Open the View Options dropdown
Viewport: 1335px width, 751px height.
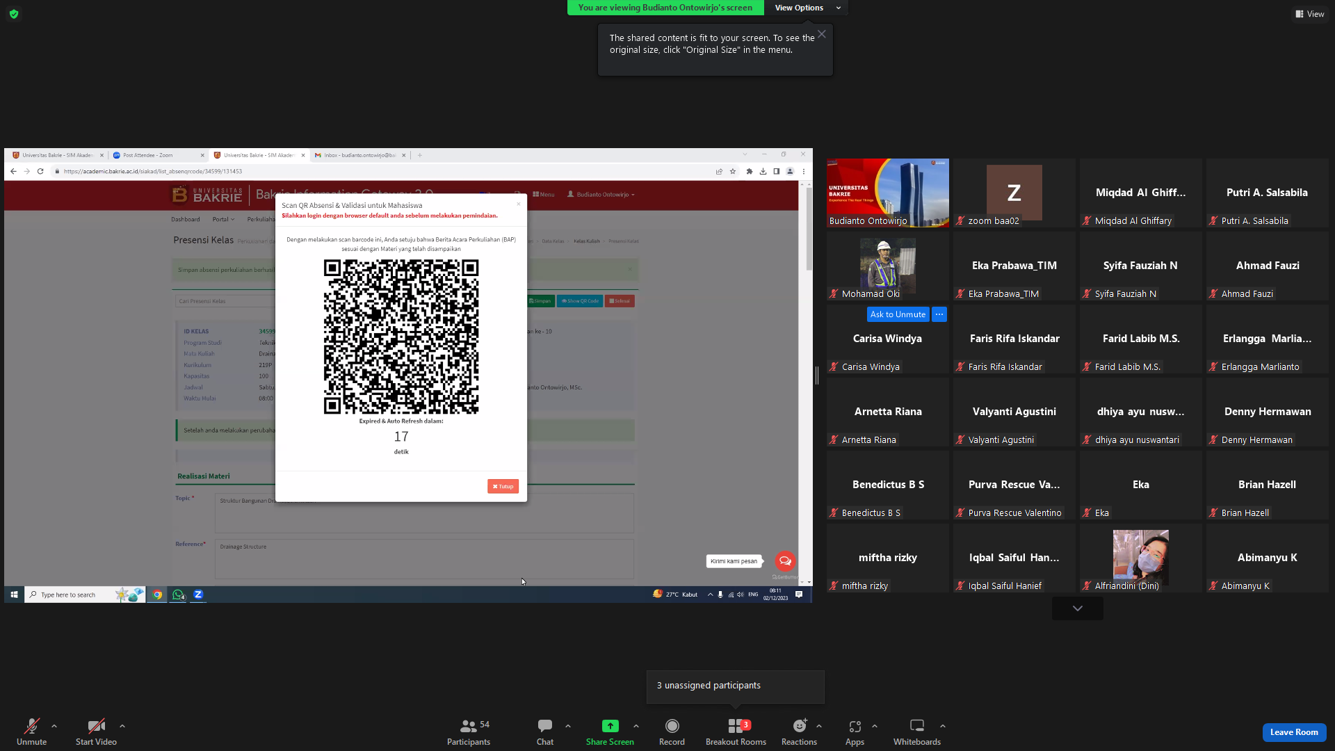tap(806, 8)
